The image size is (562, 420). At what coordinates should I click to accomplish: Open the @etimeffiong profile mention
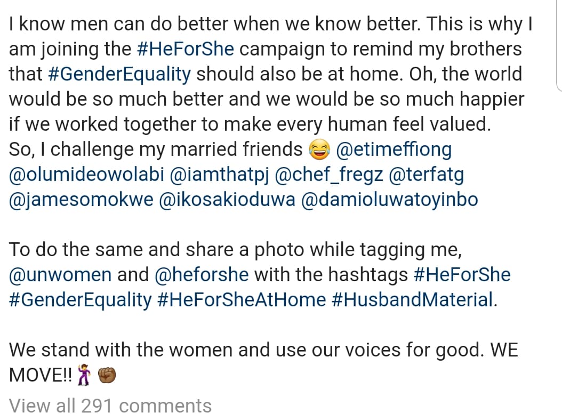394,149
